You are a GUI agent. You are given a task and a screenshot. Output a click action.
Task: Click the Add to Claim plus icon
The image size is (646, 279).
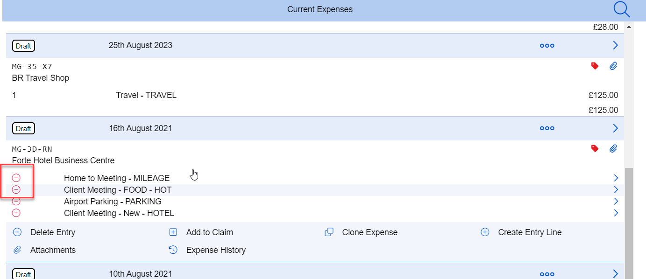[x=173, y=232]
